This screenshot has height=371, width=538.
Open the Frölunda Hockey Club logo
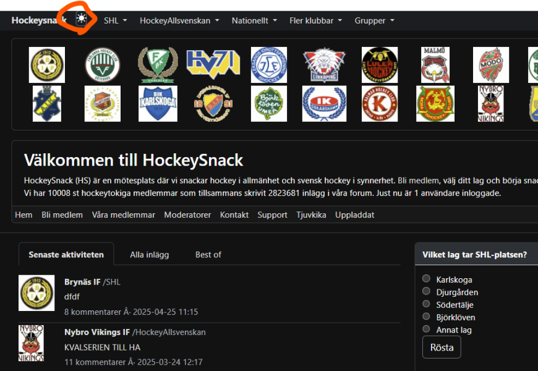pyautogui.click(x=102, y=65)
